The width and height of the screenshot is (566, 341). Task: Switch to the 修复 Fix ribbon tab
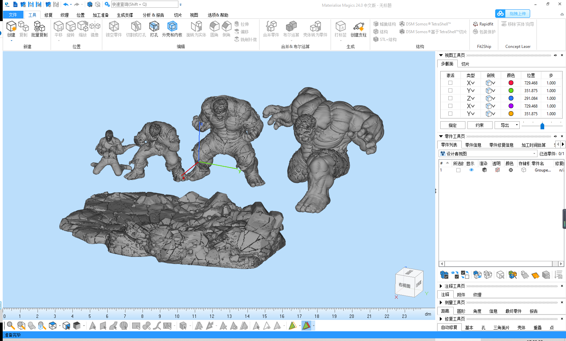tap(48, 15)
